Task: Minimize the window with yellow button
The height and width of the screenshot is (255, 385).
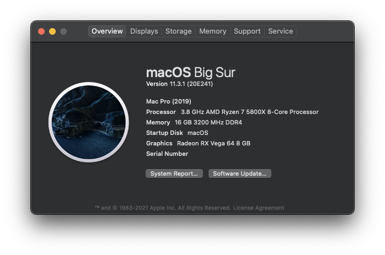Action: coord(52,31)
